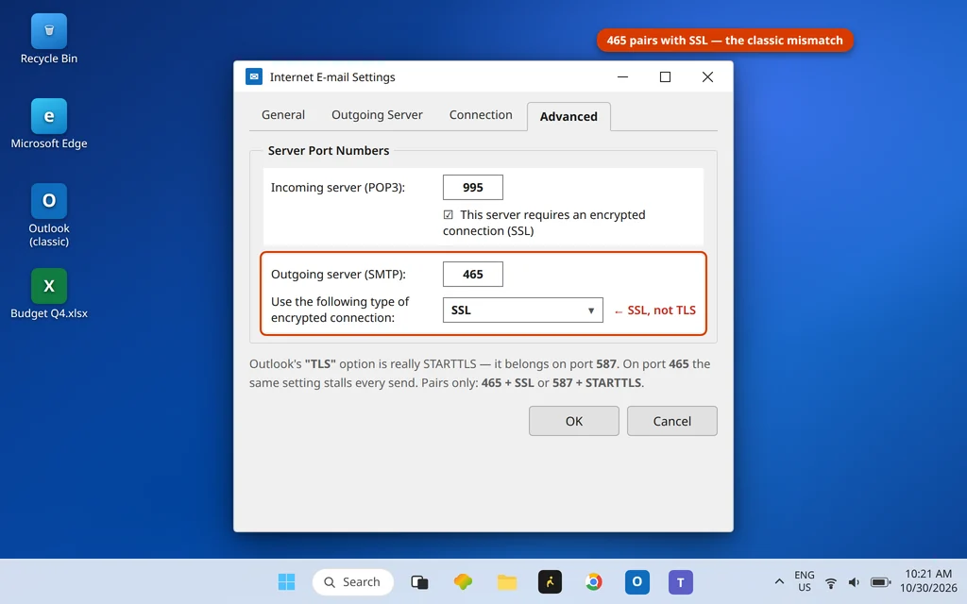Maximize the Internet E-mail Settings window
Screen dimensions: 967x604
point(665,77)
